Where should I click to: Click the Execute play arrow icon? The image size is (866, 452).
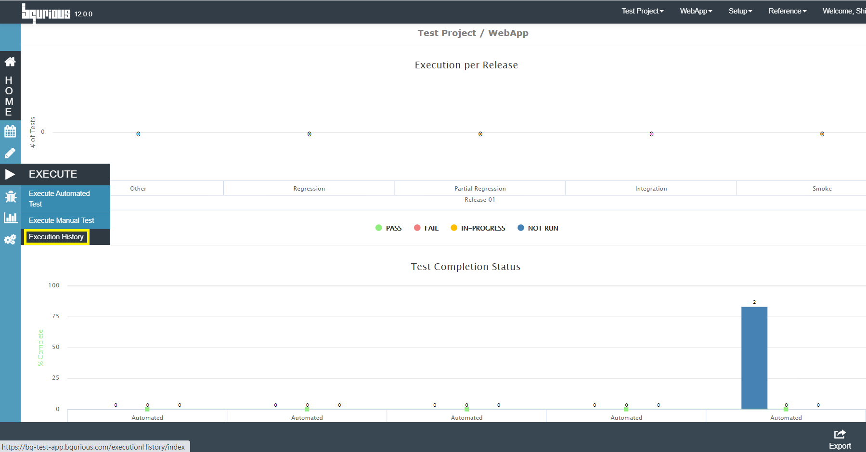coord(10,174)
